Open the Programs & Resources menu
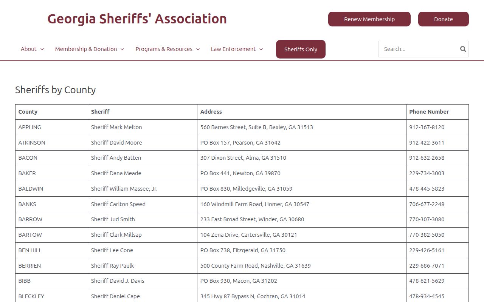The height and width of the screenshot is (302, 484). [x=168, y=49]
